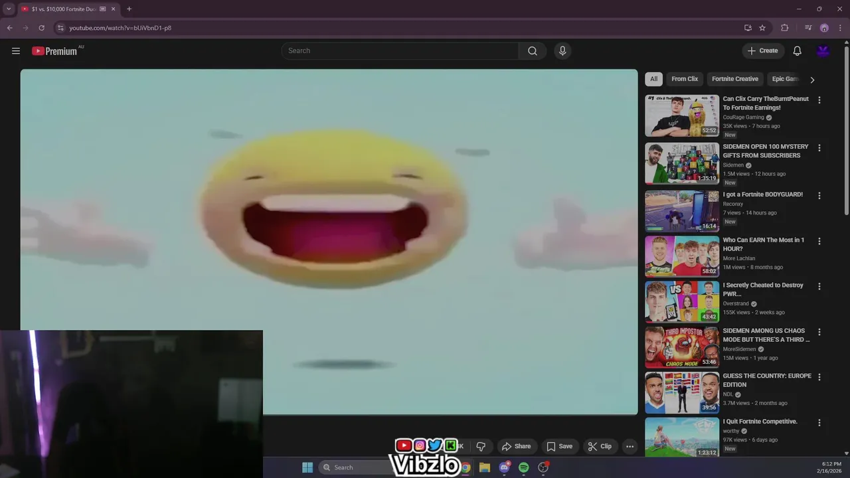This screenshot has width=850, height=478.
Task: Click the Windows taskbar Search box
Action: tap(355, 467)
